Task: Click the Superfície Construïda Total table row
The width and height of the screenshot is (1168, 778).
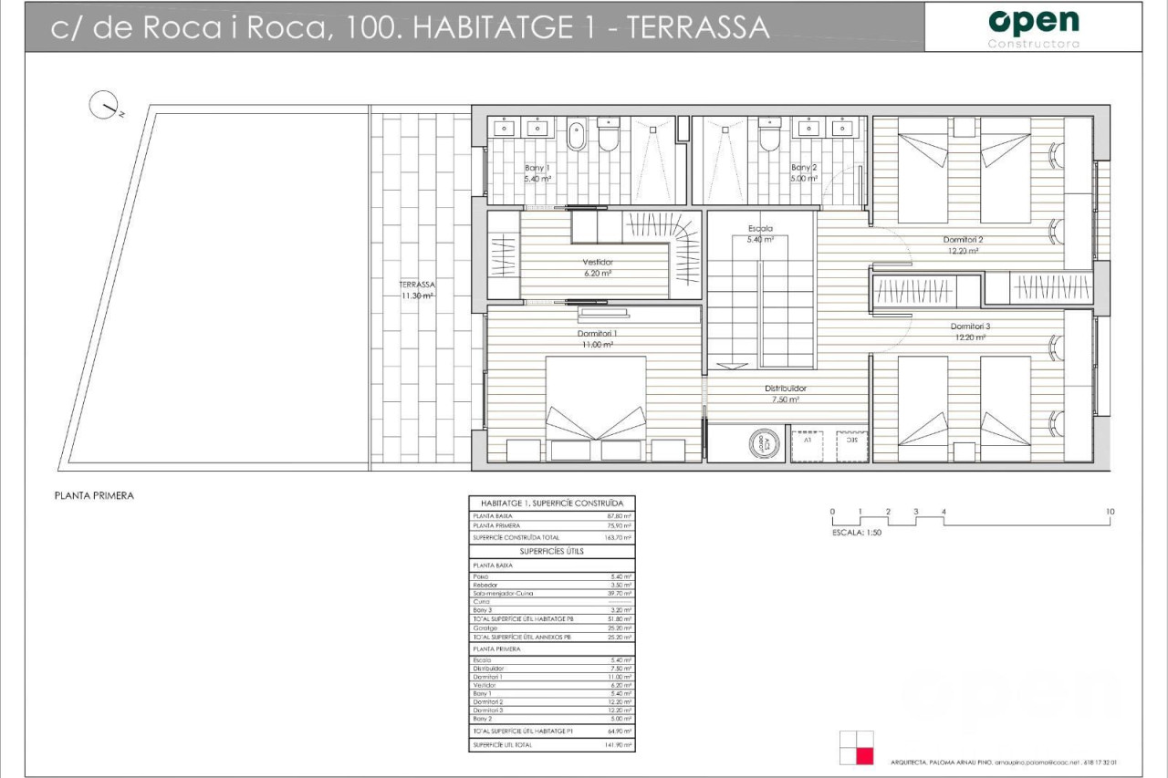Action: click(551, 538)
